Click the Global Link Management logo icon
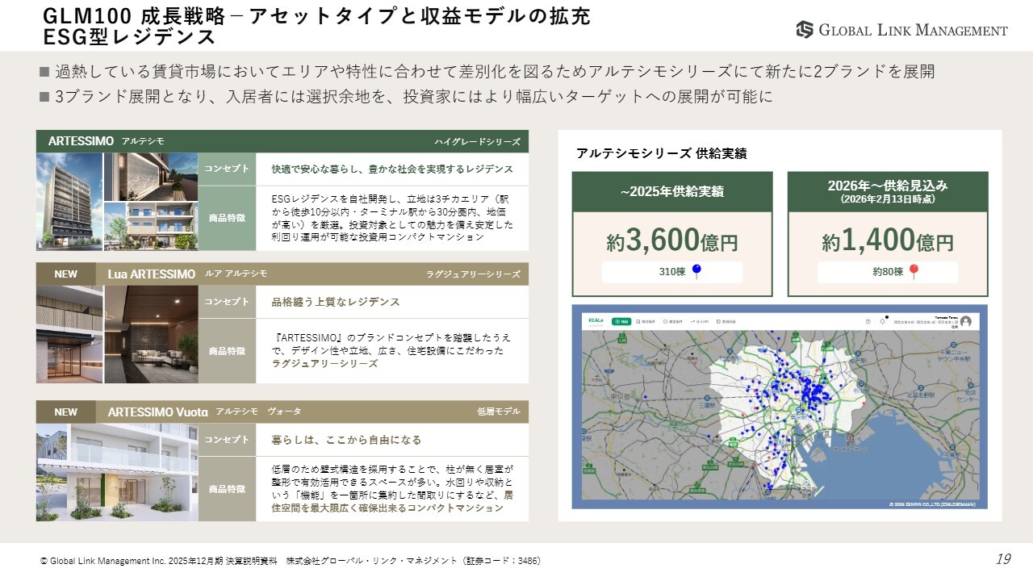This screenshot has height=581, width=1033. (805, 30)
